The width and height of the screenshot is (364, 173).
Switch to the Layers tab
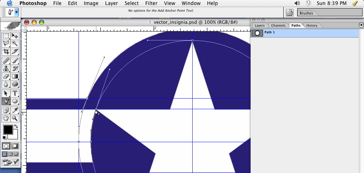259,26
